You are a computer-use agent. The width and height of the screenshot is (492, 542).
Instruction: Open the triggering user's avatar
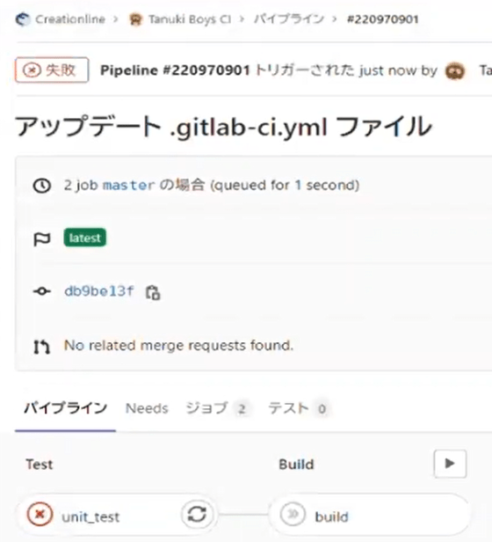pyautogui.click(x=455, y=71)
